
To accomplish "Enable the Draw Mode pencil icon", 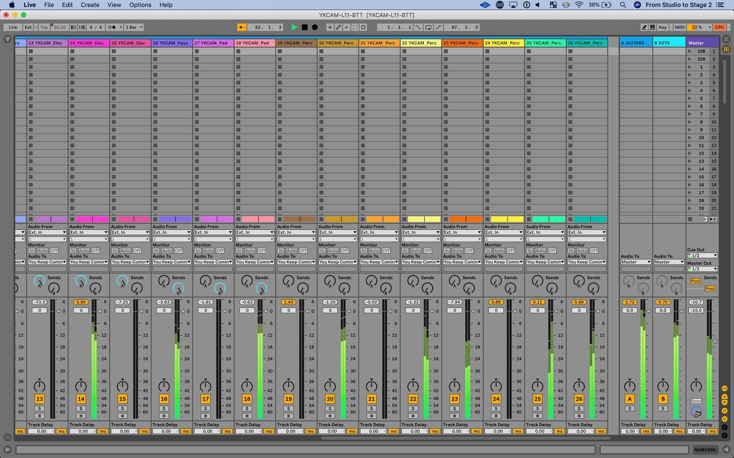I will pos(644,27).
